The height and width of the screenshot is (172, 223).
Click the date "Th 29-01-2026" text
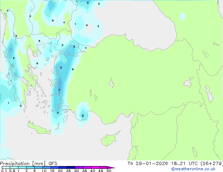[148, 164]
